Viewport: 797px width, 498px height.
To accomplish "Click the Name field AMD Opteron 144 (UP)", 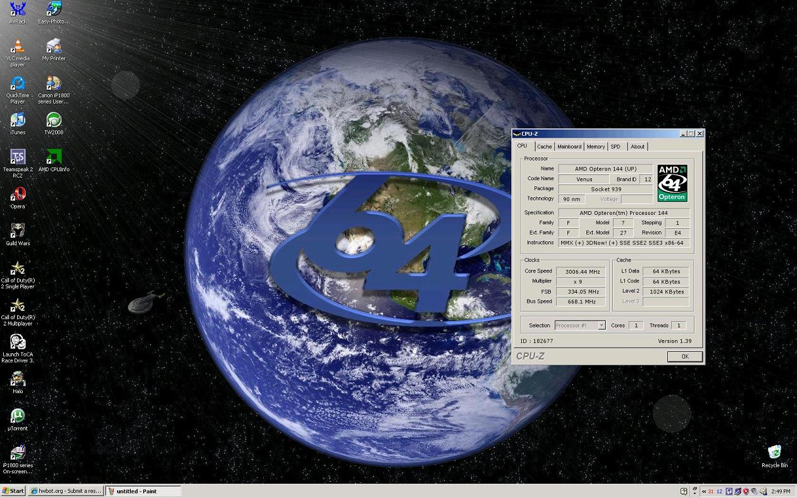I will (x=605, y=169).
